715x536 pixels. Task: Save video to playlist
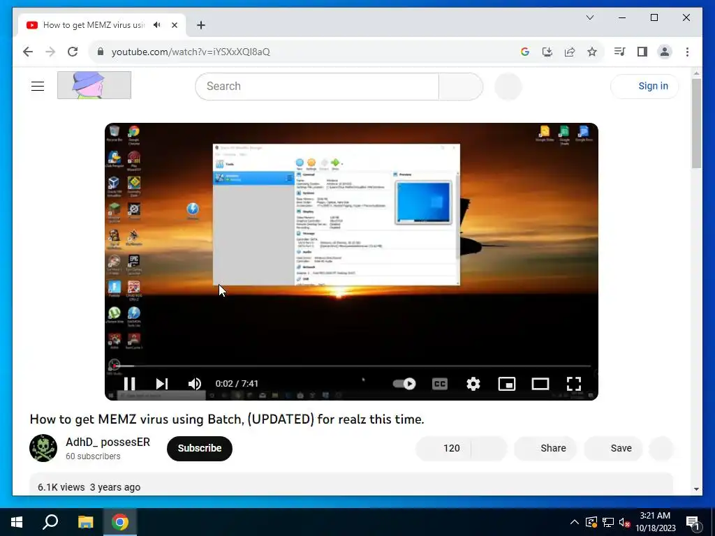[x=613, y=448]
